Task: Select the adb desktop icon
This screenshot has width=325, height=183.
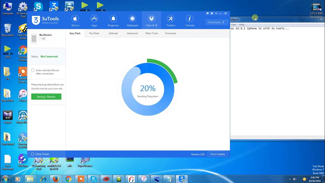Action: tap(69, 162)
